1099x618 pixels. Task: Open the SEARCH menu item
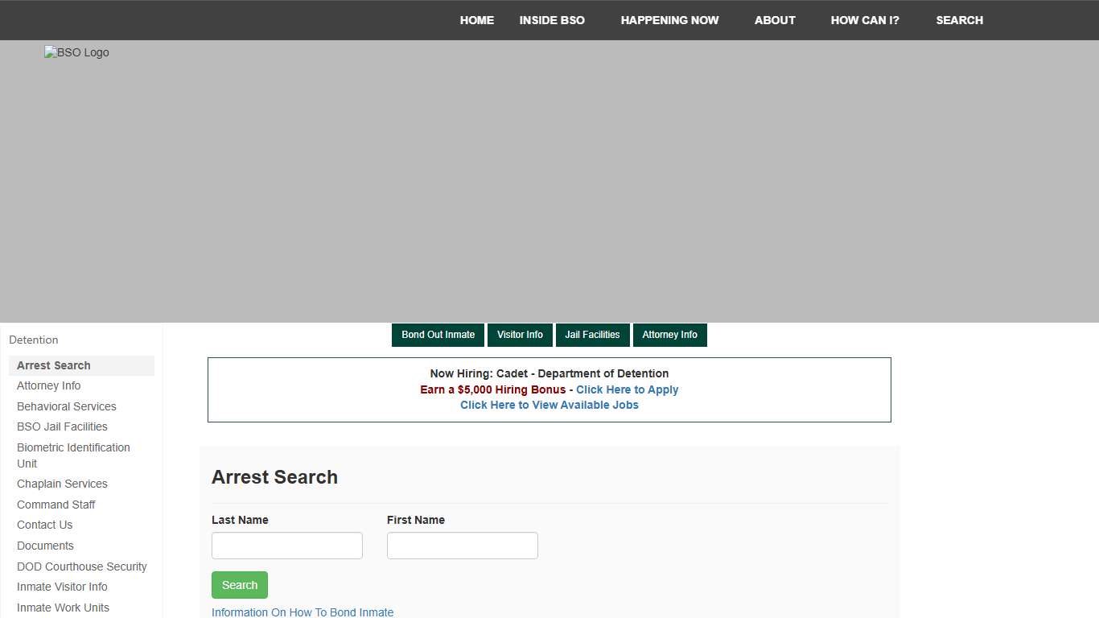959,20
